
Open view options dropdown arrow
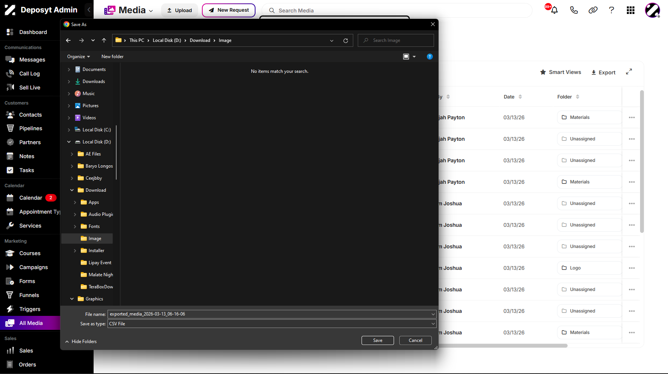coord(414,57)
